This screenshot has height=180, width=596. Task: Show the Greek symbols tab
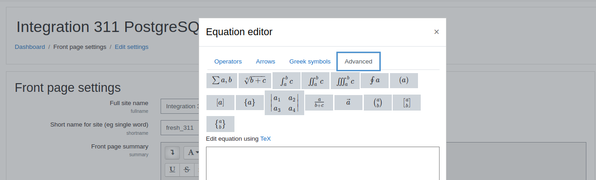pyautogui.click(x=310, y=61)
